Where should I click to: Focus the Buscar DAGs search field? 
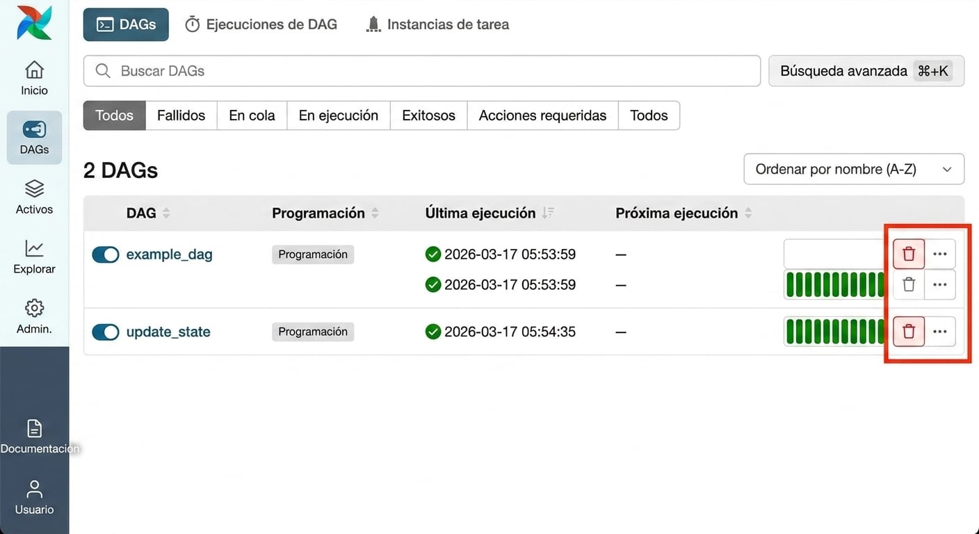point(422,71)
